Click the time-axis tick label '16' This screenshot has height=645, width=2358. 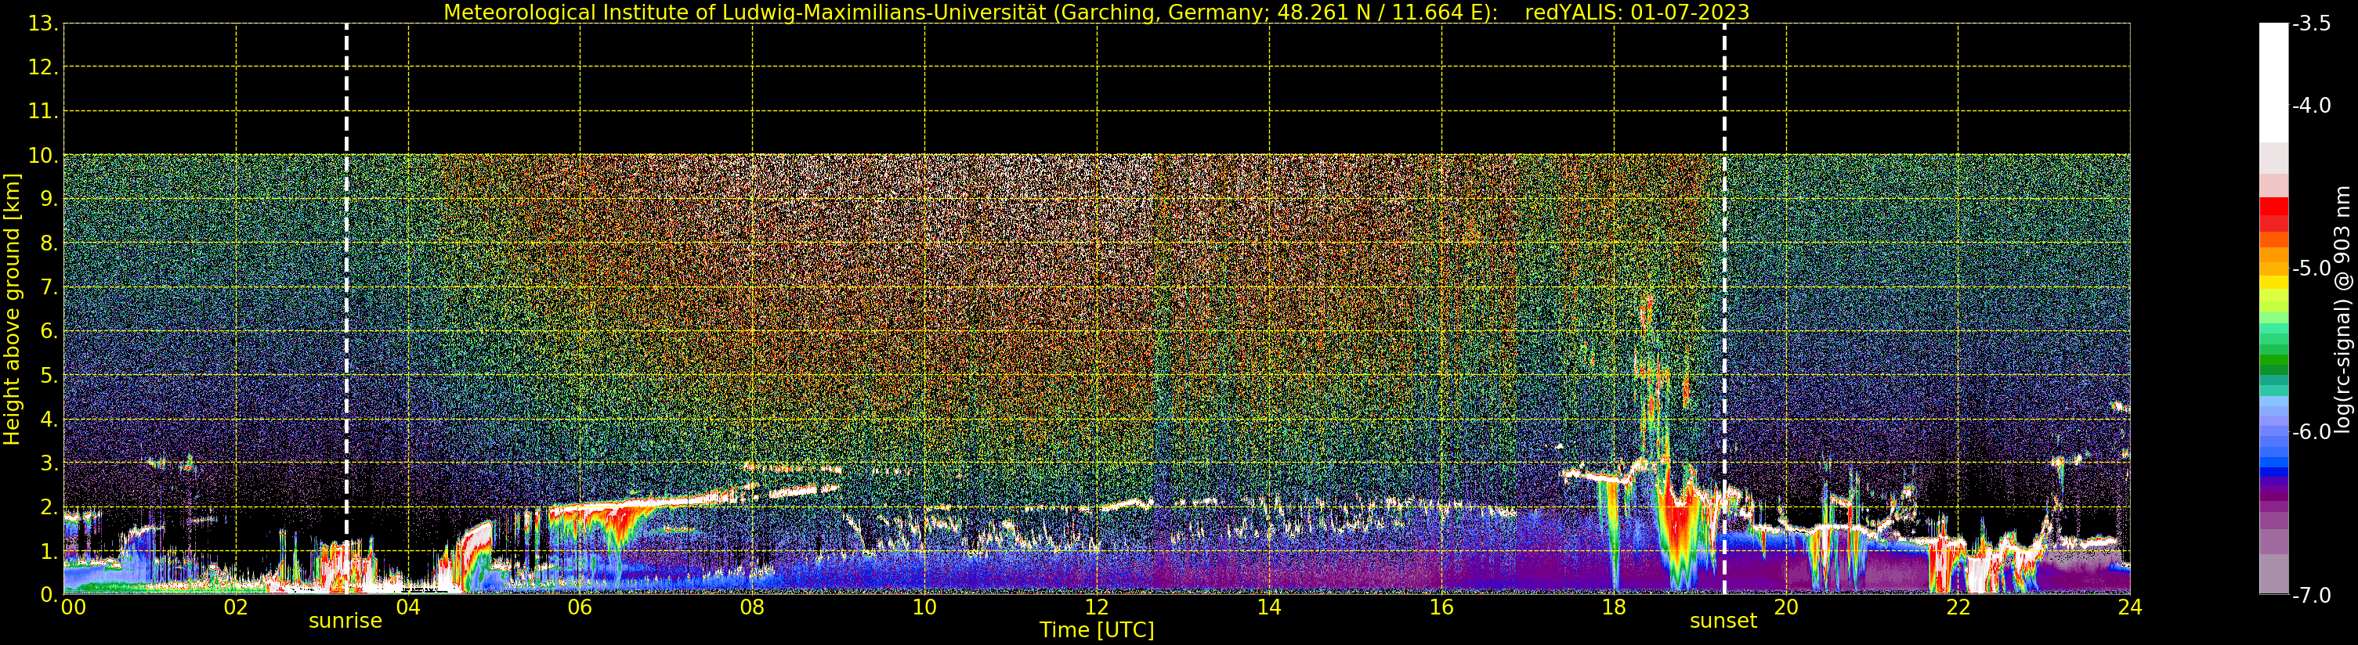pos(1441,607)
